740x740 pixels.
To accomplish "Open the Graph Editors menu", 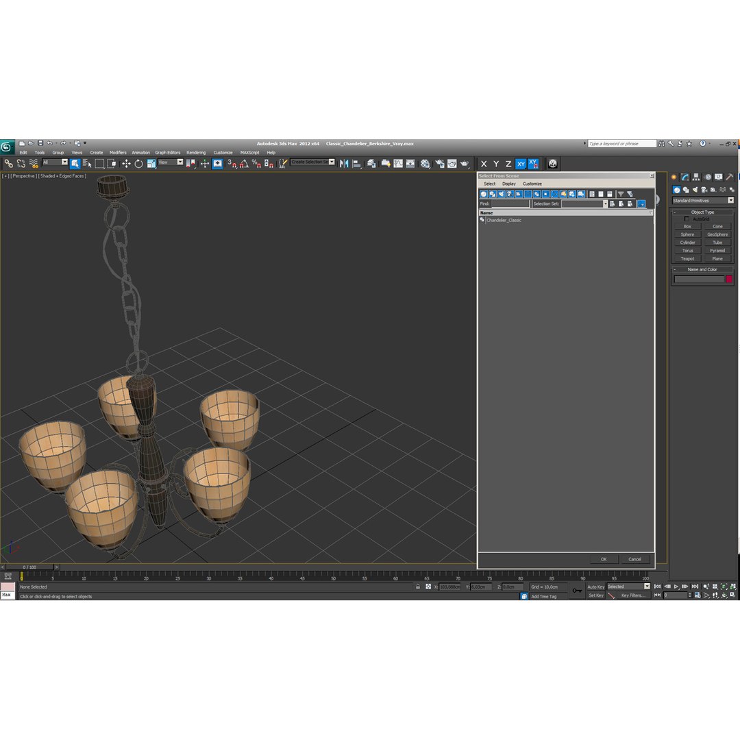I will [x=168, y=152].
